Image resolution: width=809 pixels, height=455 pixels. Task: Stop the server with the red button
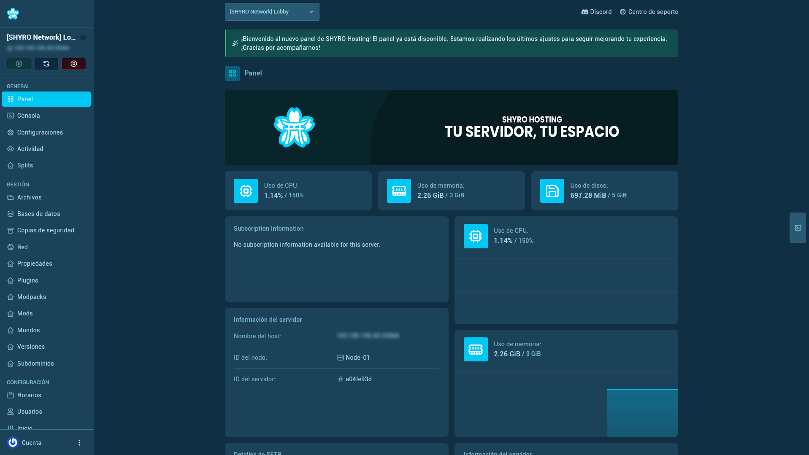74,64
